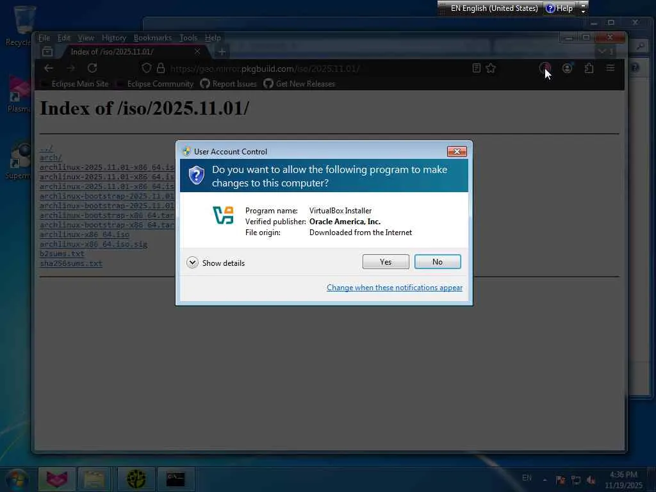
Task: Click the browser back arrow
Action: (x=49, y=68)
